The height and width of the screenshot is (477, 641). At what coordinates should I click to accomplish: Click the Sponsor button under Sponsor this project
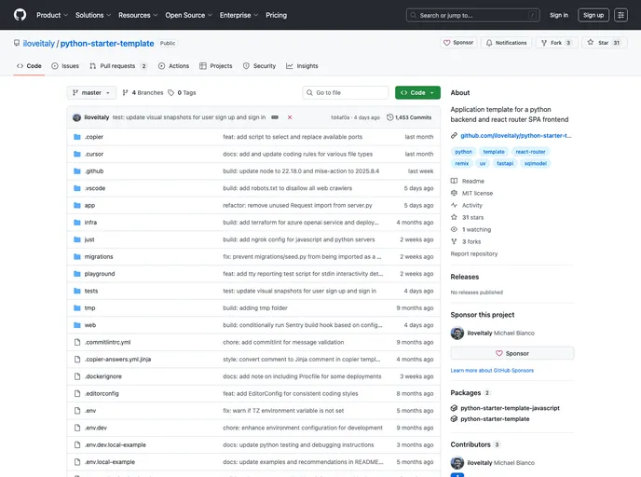[x=511, y=353]
